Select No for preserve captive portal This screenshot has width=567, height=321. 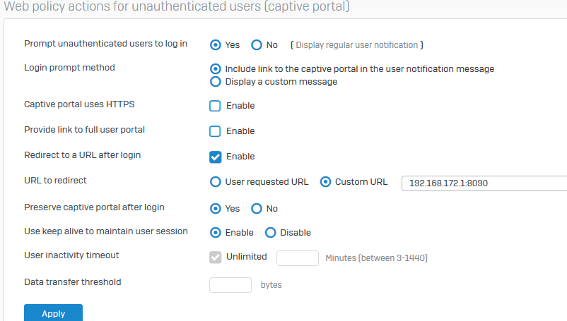point(257,209)
